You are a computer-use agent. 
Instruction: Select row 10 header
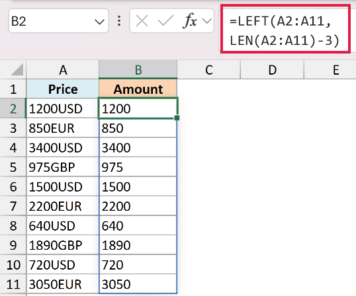pos(13,264)
